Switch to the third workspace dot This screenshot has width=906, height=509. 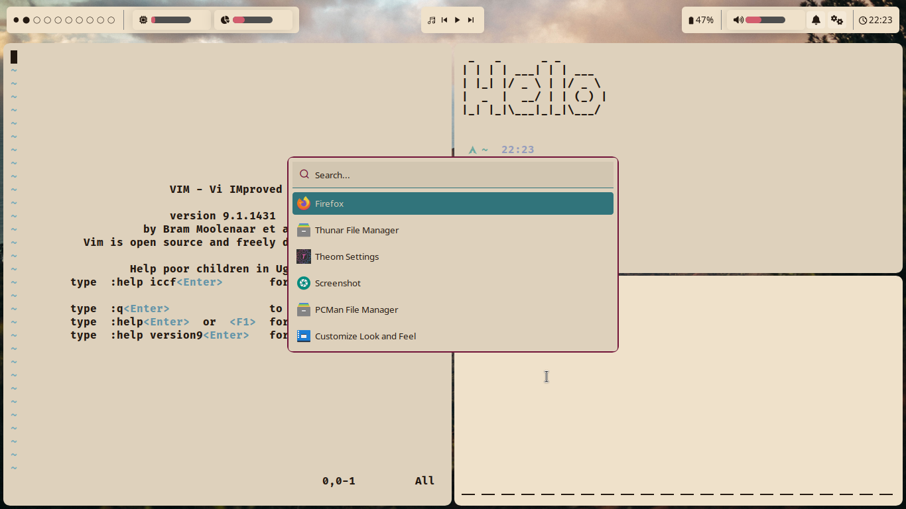tap(37, 20)
